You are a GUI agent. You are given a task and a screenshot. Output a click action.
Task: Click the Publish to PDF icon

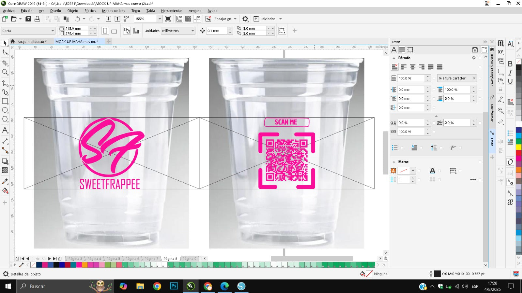(x=126, y=19)
